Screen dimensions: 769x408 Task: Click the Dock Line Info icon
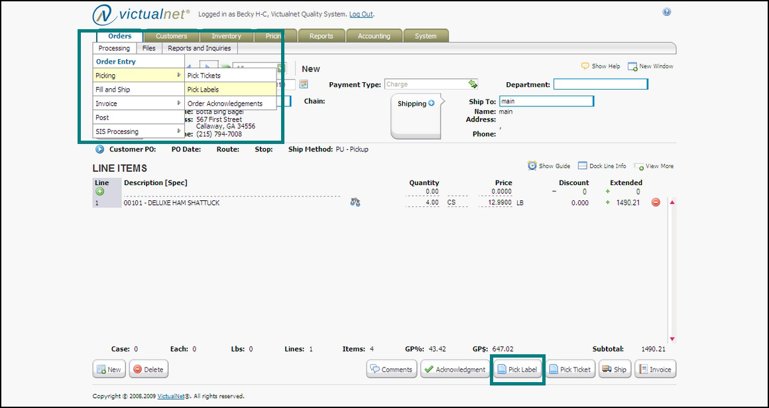pos(583,166)
